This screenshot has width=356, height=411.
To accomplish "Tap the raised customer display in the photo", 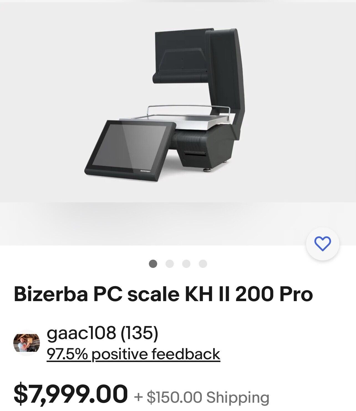I will pyautogui.click(x=184, y=55).
